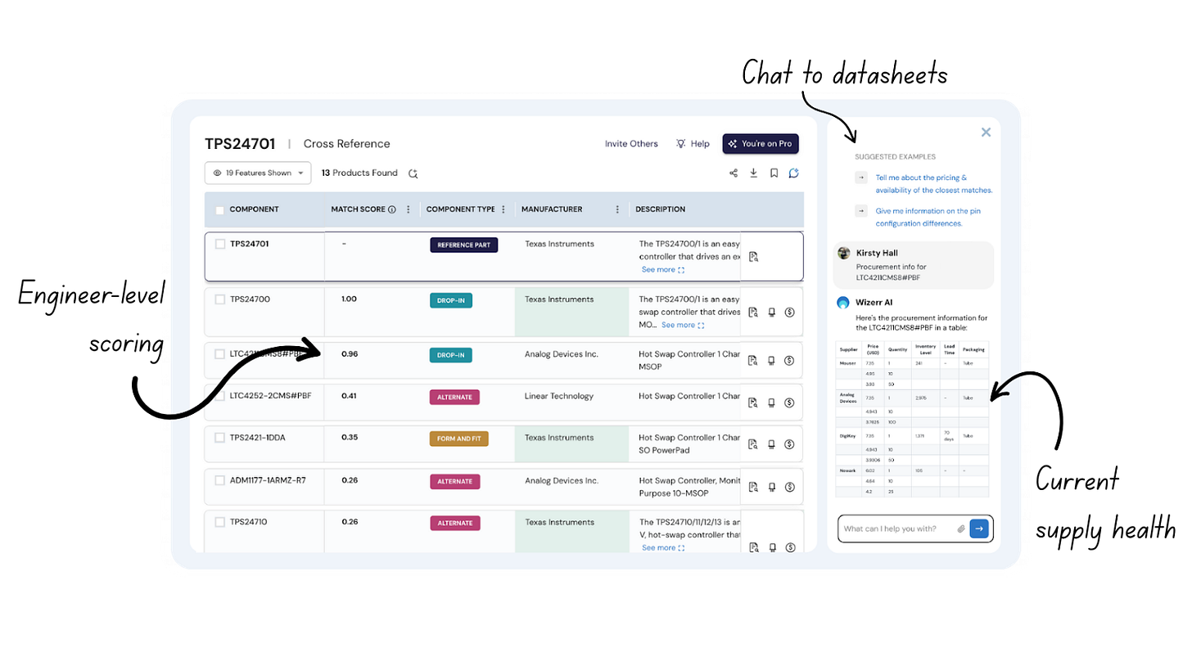Click the chip icon in ADM1177-1ARMZ-R7 row
This screenshot has width=1192, height=670.
(771, 487)
